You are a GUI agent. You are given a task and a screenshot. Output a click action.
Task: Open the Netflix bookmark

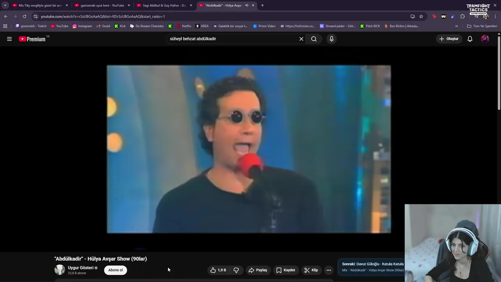click(x=184, y=26)
